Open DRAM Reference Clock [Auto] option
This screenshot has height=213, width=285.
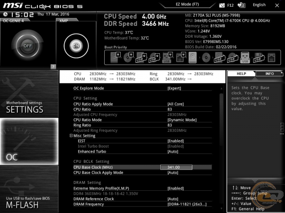(142, 199)
